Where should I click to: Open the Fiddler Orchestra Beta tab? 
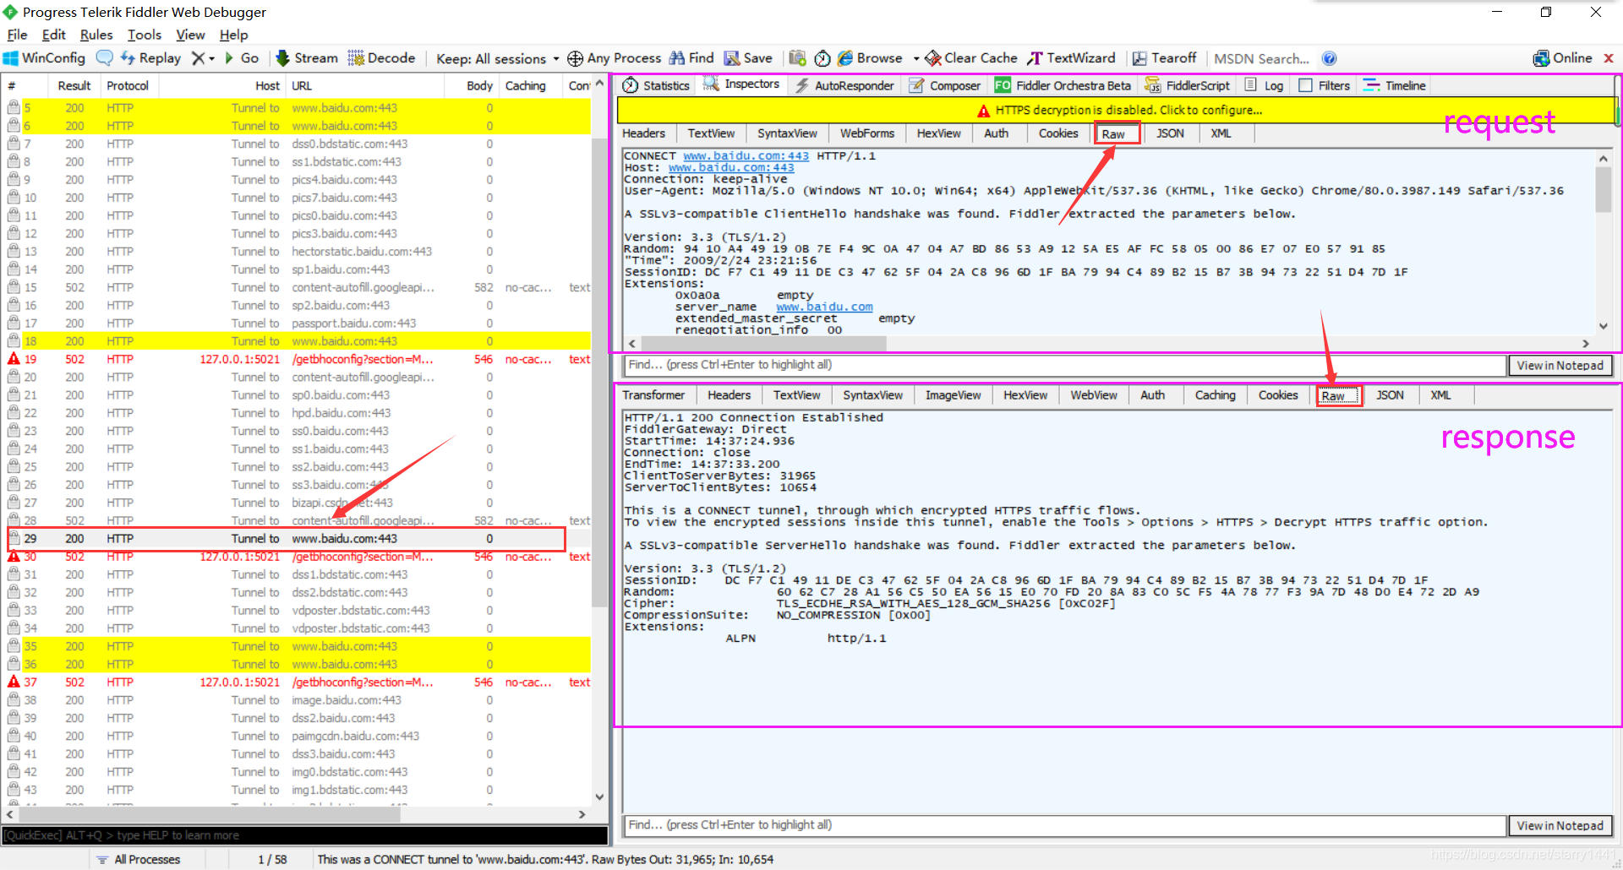coord(1063,85)
